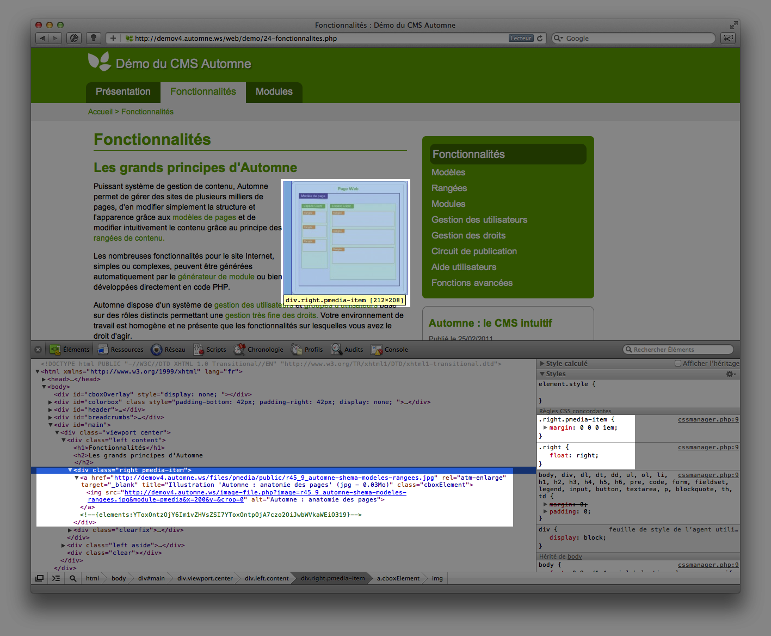Click the Rechercher Éléments search field
771x636 pixels.
680,350
